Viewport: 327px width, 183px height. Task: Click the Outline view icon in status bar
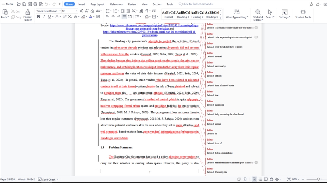(260, 179)
